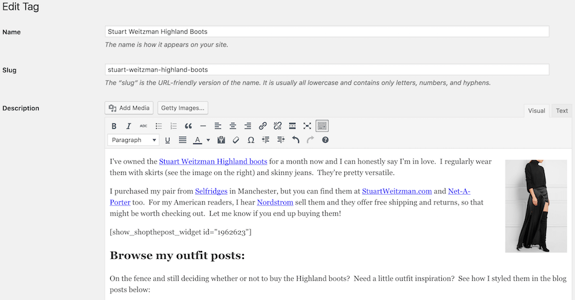Click the Description field label
The width and height of the screenshot is (575, 300).
(21, 108)
